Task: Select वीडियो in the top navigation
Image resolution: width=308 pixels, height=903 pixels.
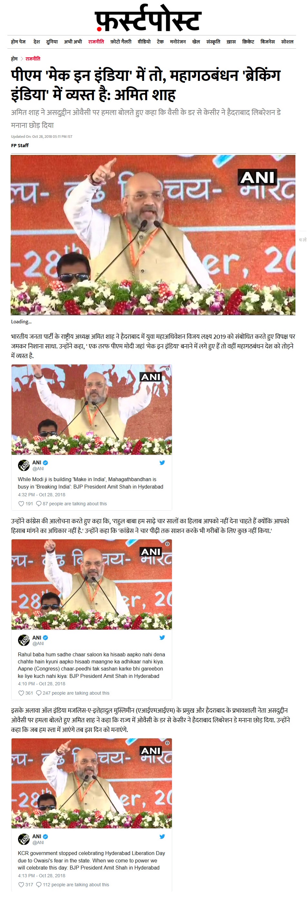Action: click(144, 42)
